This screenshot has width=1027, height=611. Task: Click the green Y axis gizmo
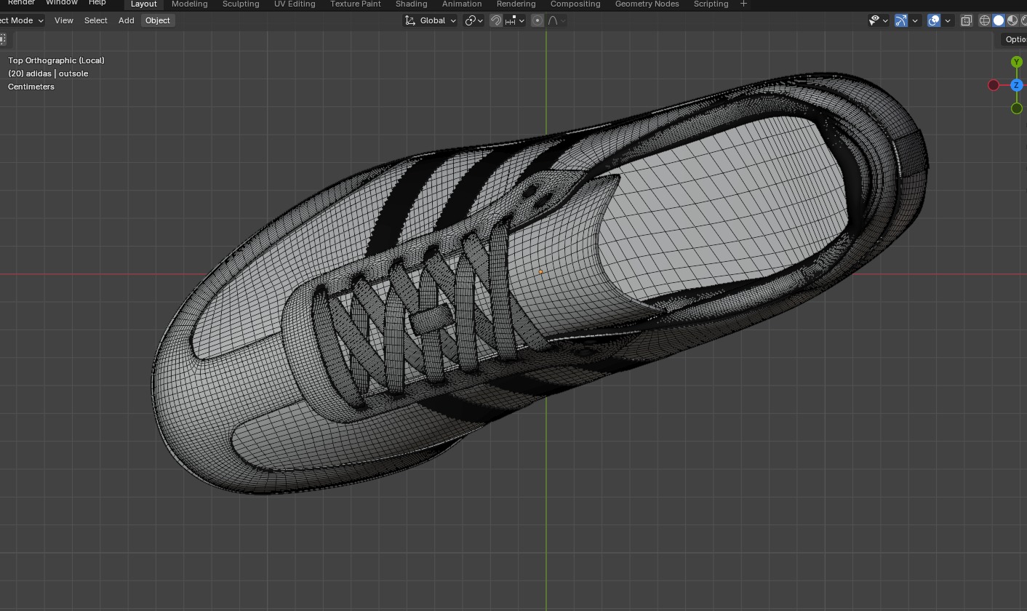(1017, 62)
